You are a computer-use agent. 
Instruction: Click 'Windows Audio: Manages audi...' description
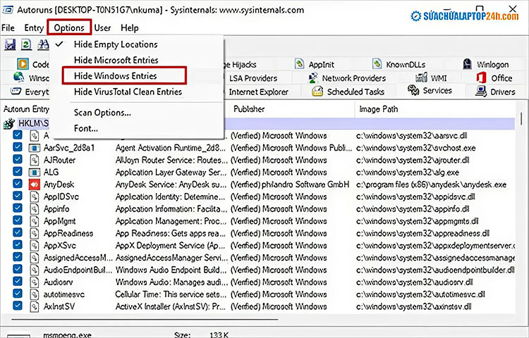coord(171,282)
